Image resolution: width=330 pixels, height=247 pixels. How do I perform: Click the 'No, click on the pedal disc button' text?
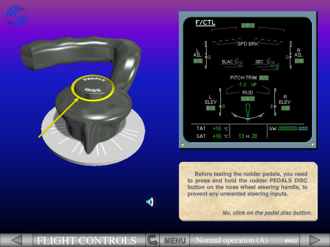(x=267, y=213)
